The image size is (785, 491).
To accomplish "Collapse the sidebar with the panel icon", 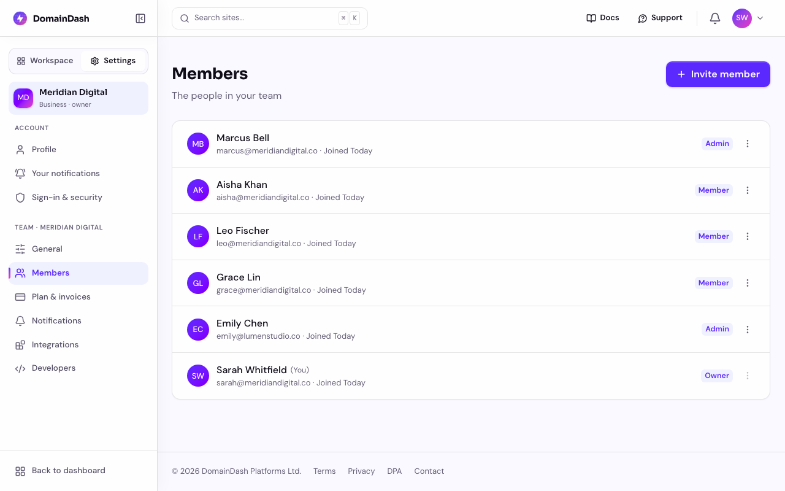I will [x=140, y=18].
